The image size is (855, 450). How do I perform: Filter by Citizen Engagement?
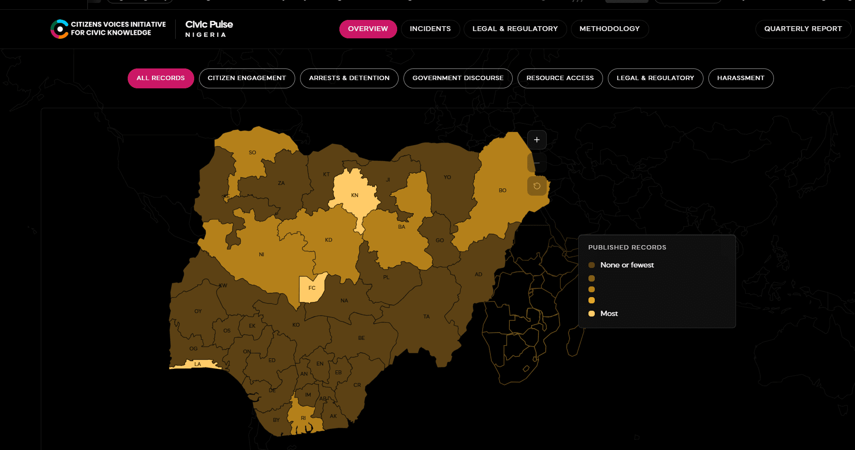pyautogui.click(x=247, y=78)
